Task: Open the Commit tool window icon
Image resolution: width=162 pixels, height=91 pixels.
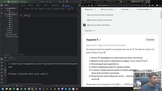Action: tap(2, 9)
